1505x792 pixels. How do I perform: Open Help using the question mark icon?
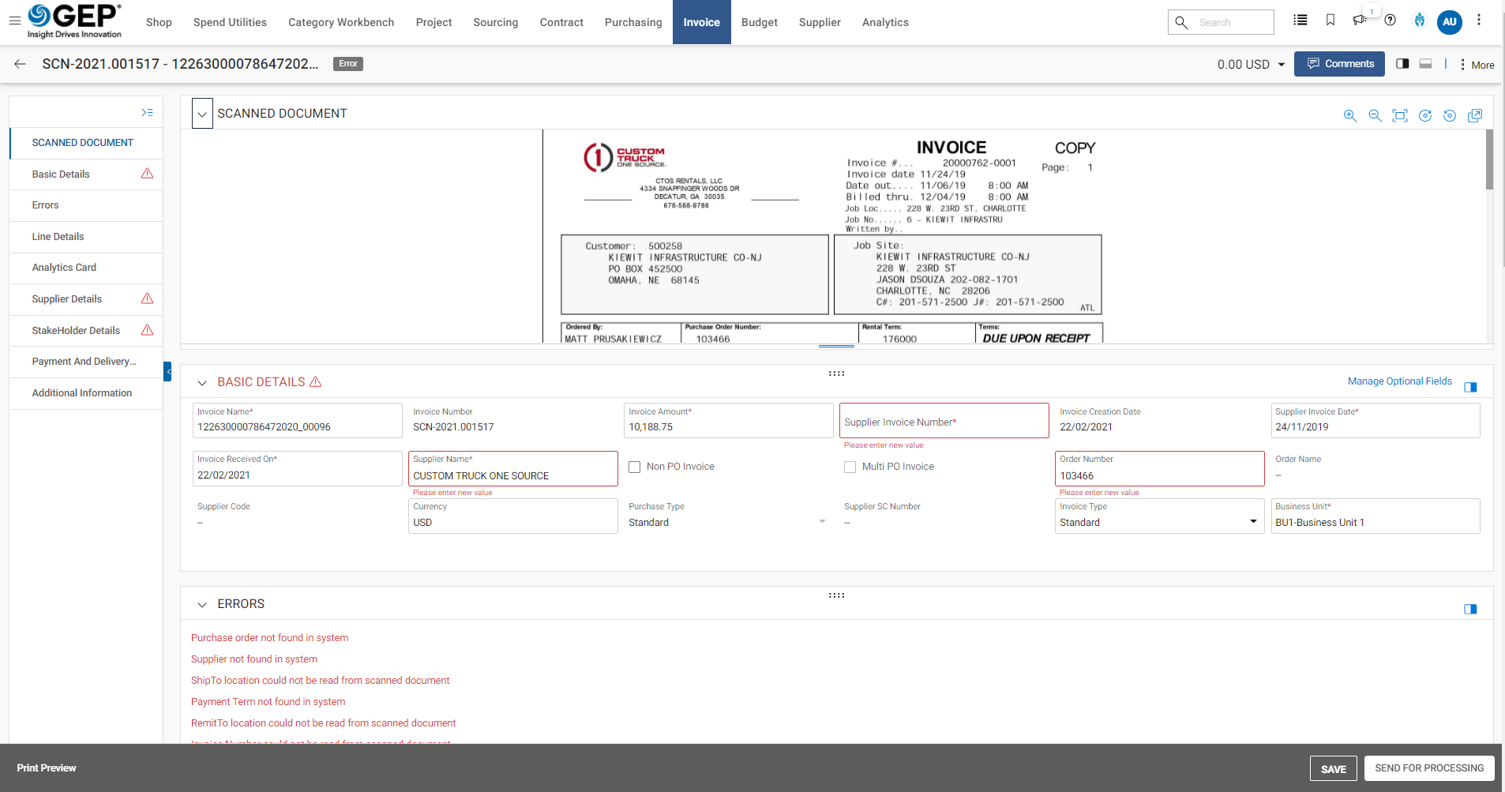click(x=1391, y=21)
